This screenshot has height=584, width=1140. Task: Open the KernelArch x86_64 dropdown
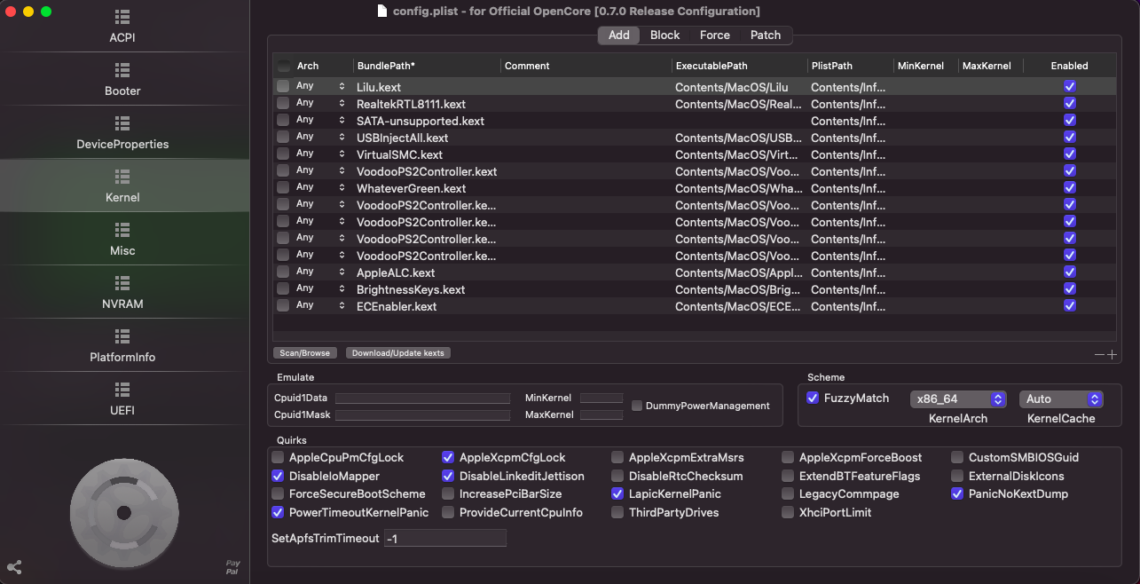958,399
